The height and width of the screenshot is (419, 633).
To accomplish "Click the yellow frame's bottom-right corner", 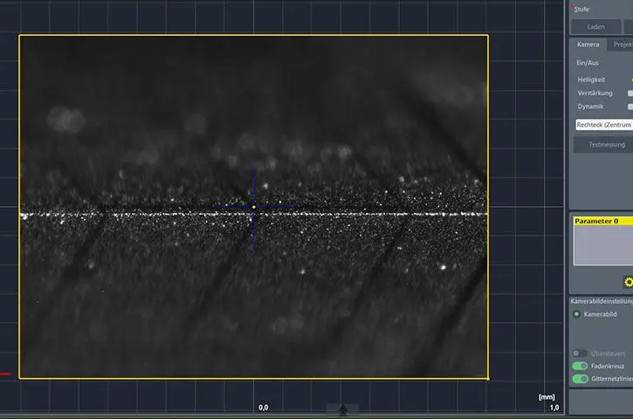I will pyautogui.click(x=488, y=378).
